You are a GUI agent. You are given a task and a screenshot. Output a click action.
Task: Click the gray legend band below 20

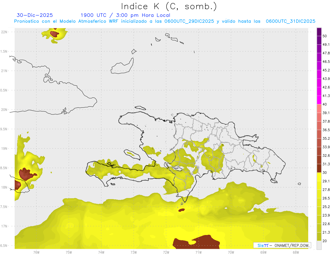(319, 245)
